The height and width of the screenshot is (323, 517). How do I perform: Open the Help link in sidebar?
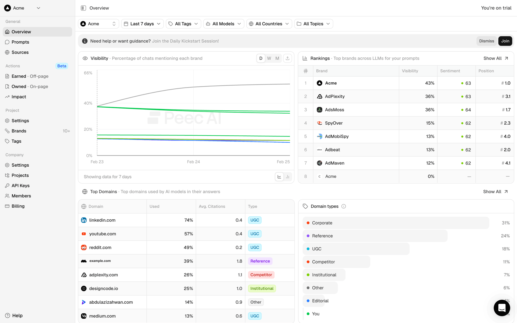coord(14,315)
